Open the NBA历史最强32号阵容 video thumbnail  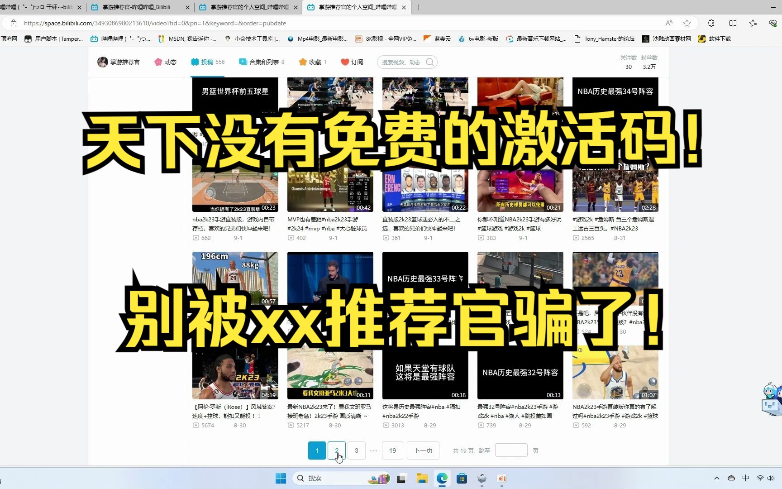520,373
